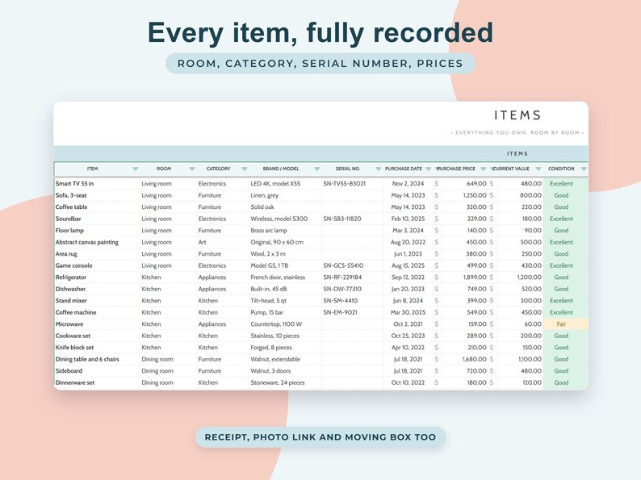The height and width of the screenshot is (480, 641).
Task: Open the PURCHASE PRICE filter dropdown
Action: (484, 169)
